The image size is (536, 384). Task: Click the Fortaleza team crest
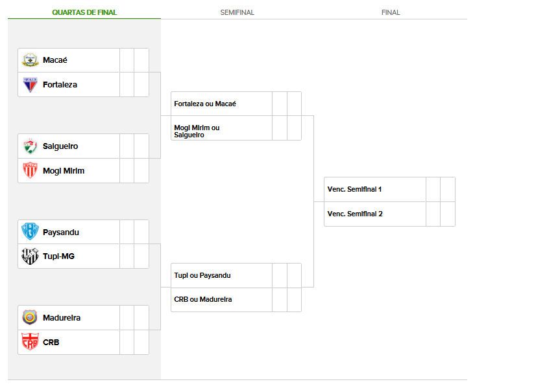click(30, 85)
